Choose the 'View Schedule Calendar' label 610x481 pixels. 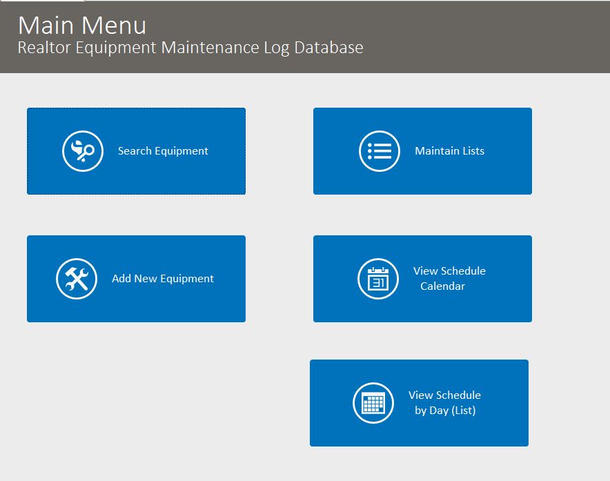[x=449, y=279]
